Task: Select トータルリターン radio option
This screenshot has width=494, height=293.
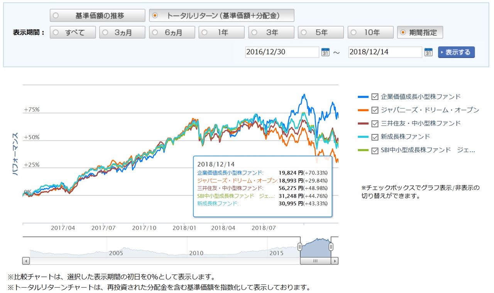Action: [x=222, y=15]
